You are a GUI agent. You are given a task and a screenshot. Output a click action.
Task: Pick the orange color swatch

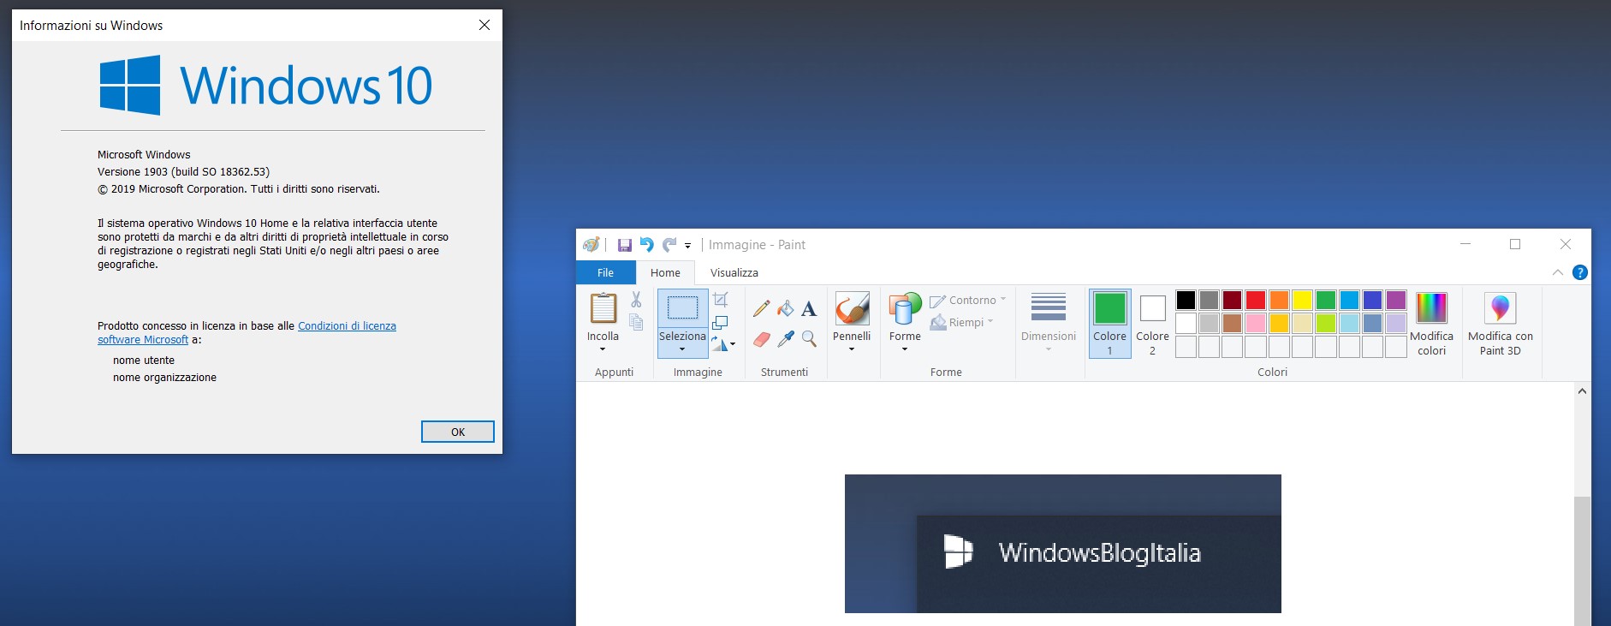[x=1279, y=300]
